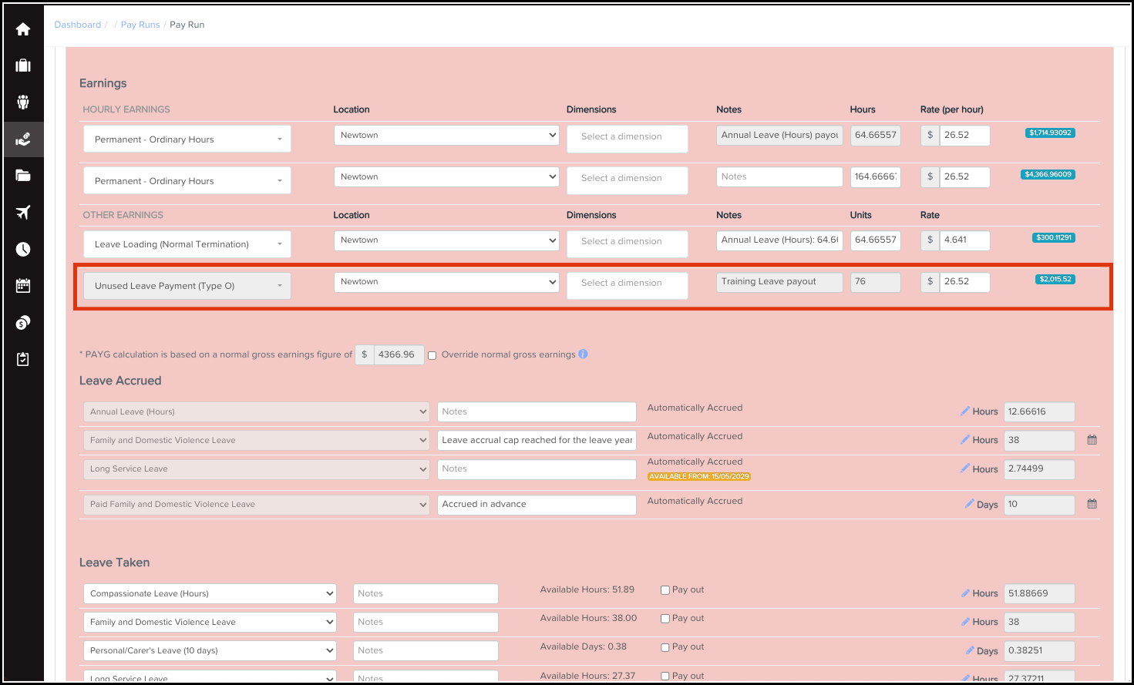Open the employees people icon

23,102
